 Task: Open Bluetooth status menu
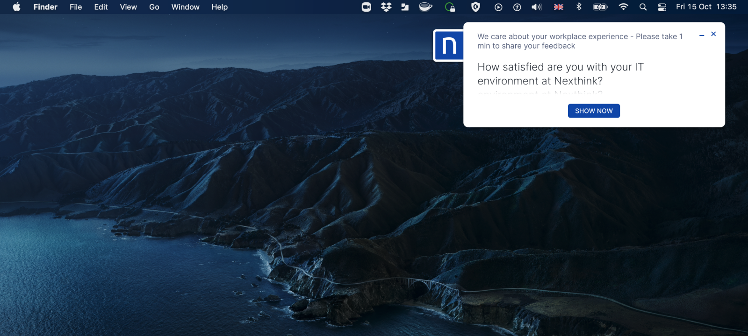click(x=579, y=7)
